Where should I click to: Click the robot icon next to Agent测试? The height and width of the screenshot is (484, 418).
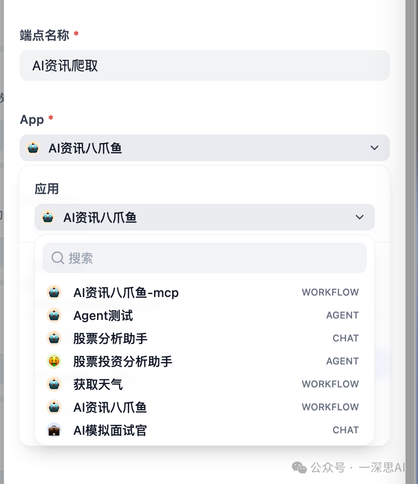point(54,315)
